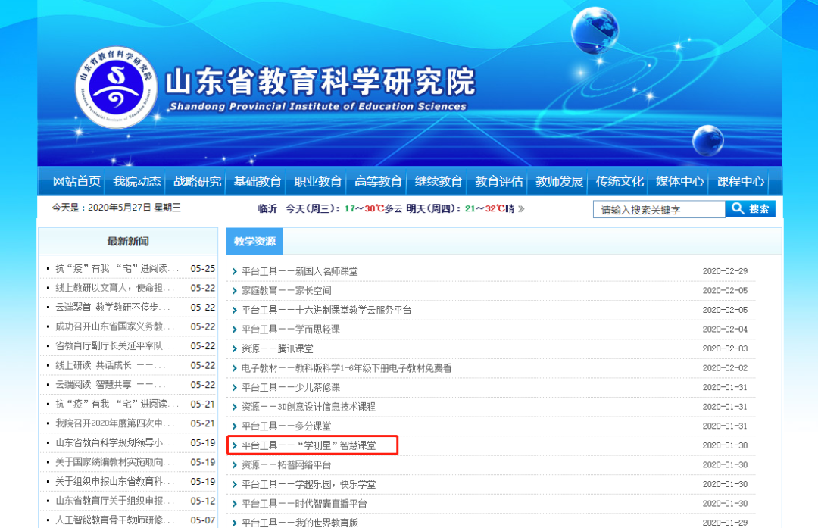Click arrow bullet beside 多分课堂 entry
The width and height of the screenshot is (818, 528).
[x=236, y=426]
